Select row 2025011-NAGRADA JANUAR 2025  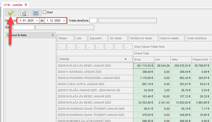coord(95,72)
